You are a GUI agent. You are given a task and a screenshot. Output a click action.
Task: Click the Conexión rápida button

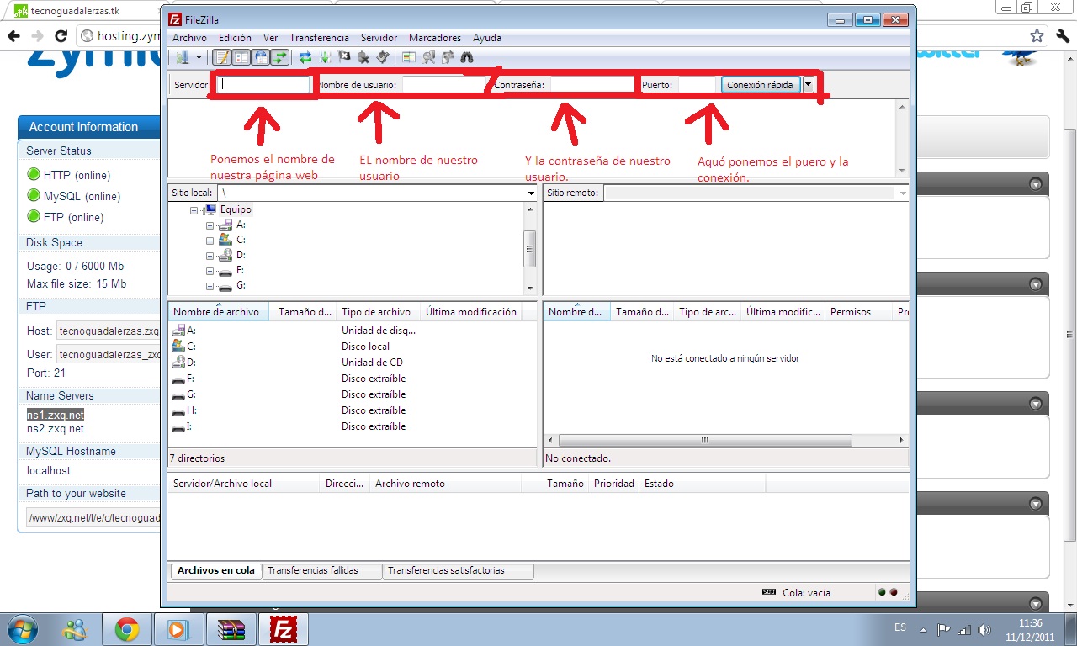(760, 84)
